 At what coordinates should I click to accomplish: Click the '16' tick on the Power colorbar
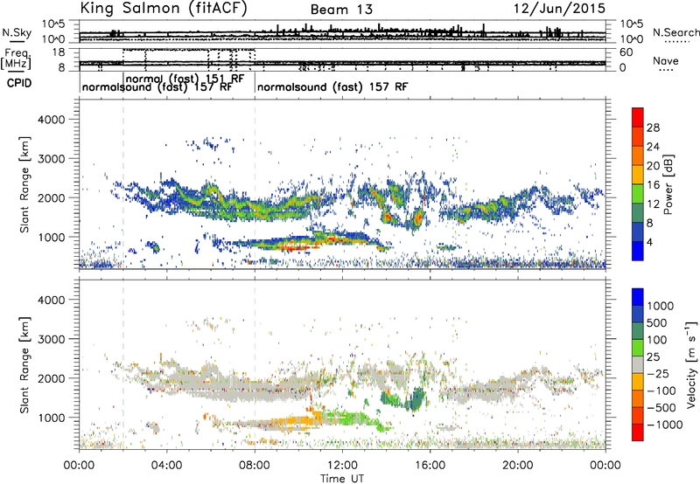(653, 185)
